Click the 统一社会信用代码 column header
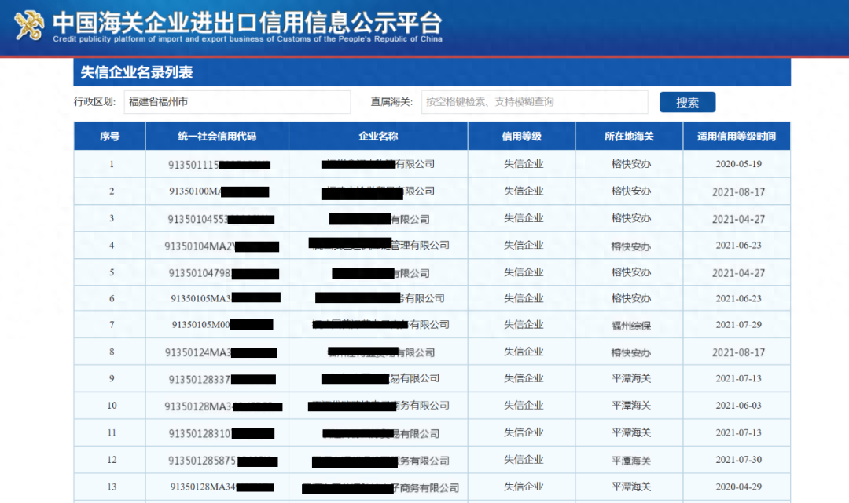 (x=217, y=137)
